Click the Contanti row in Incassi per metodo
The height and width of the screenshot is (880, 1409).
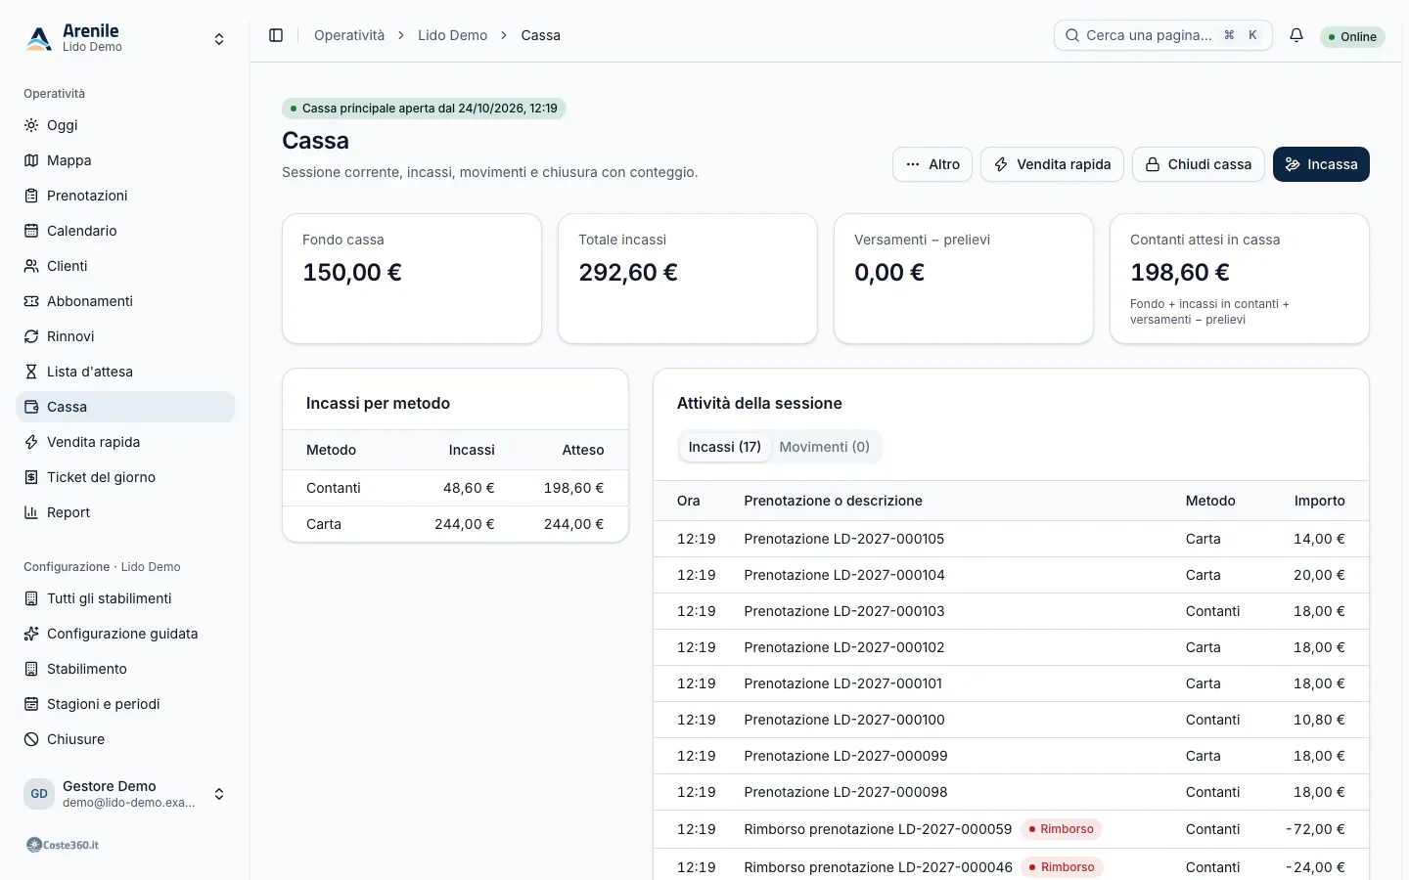pyautogui.click(x=455, y=488)
